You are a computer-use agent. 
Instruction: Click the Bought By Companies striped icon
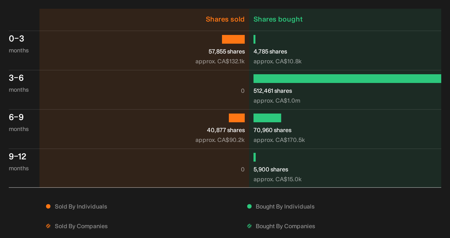point(249,226)
